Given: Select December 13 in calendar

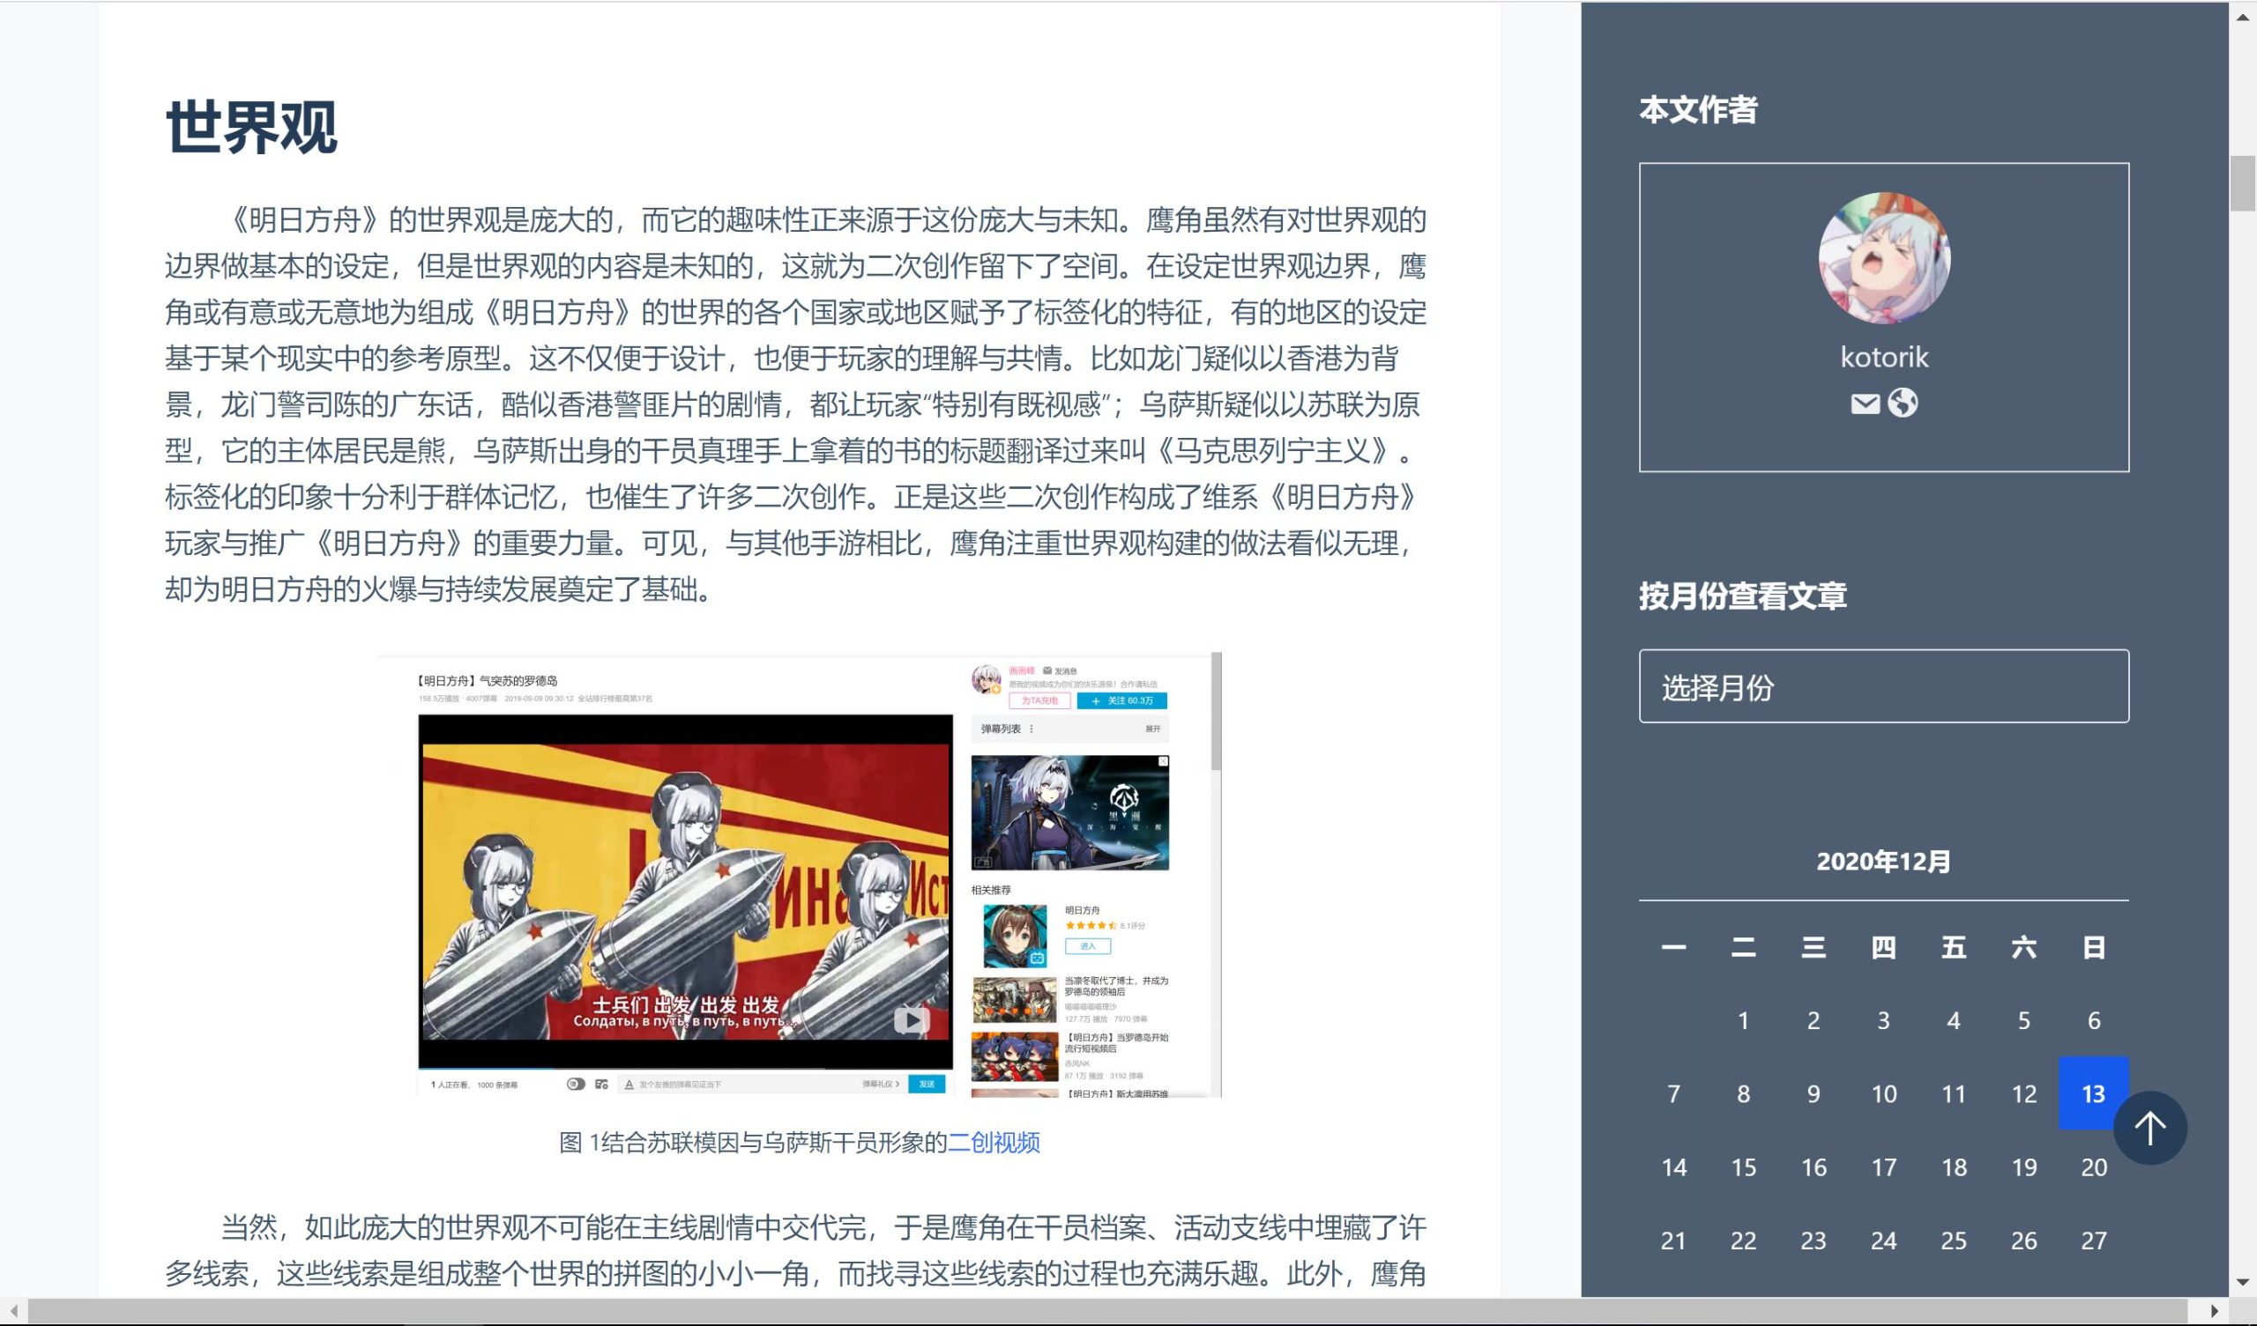Looking at the screenshot, I should click(2092, 1093).
